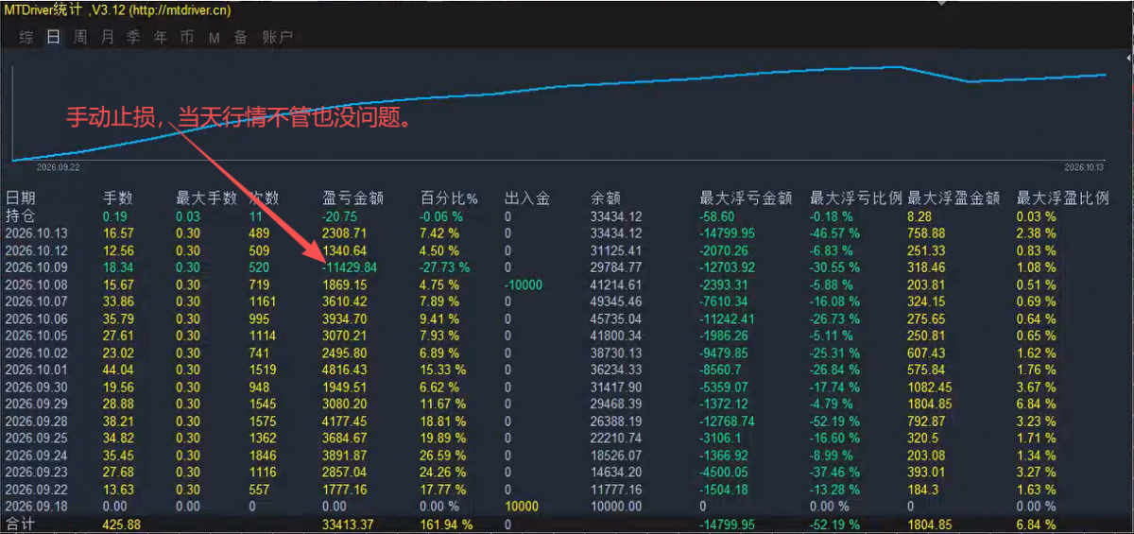Click the -27.73 % percentage cell
The height and width of the screenshot is (534, 1134).
[445, 267]
